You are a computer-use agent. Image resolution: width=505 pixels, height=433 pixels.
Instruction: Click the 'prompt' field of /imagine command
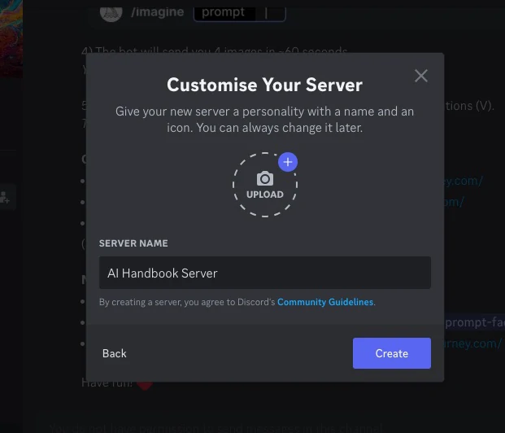pyautogui.click(x=239, y=13)
